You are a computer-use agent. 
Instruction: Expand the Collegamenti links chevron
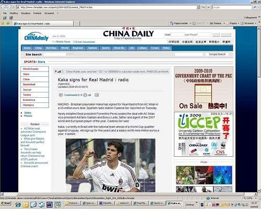click(x=259, y=17)
